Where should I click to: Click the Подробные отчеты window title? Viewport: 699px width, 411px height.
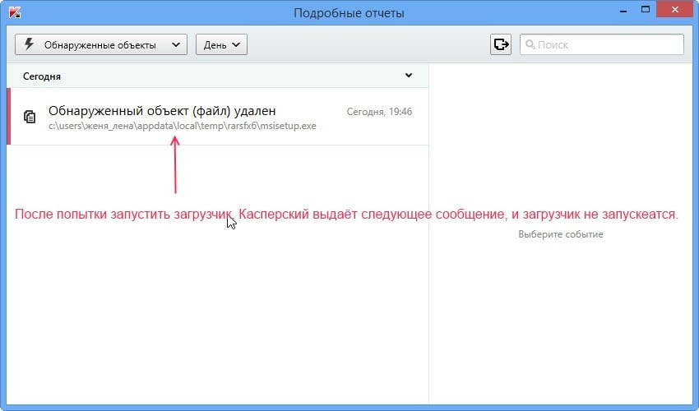(349, 13)
